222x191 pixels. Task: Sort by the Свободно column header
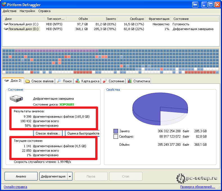coord(132,19)
